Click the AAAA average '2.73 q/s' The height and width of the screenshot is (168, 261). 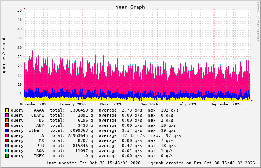pos(132,110)
